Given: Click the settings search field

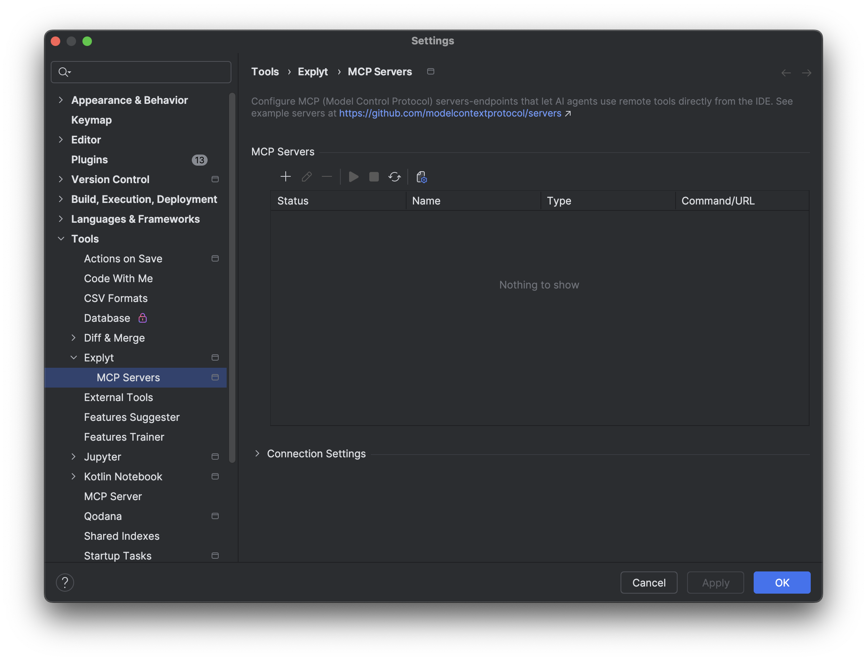Looking at the screenshot, I should coord(147,72).
